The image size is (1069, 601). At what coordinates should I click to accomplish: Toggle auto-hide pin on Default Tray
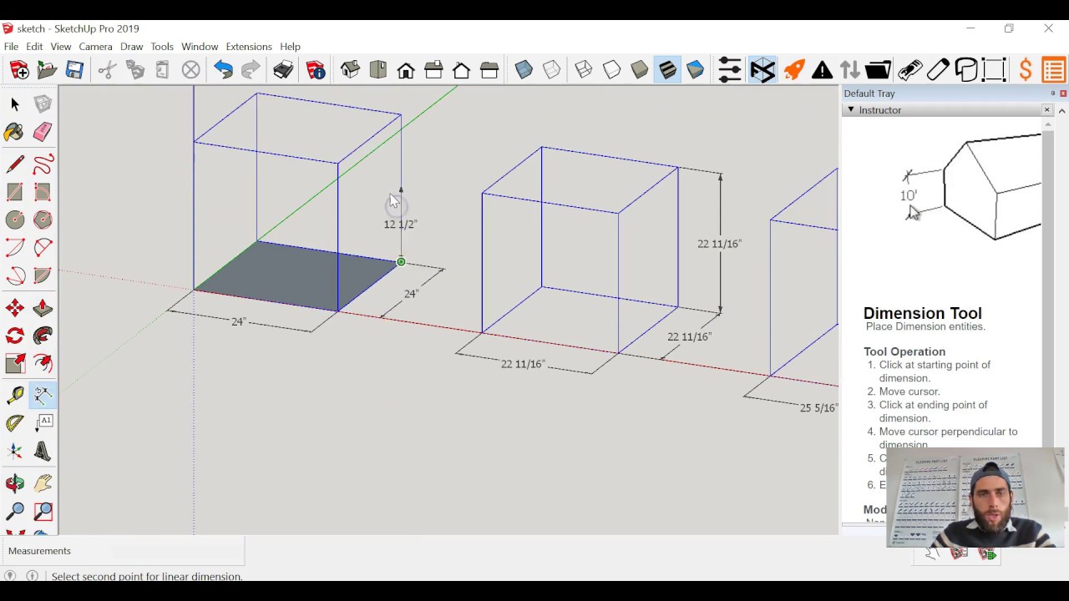pyautogui.click(x=1052, y=93)
